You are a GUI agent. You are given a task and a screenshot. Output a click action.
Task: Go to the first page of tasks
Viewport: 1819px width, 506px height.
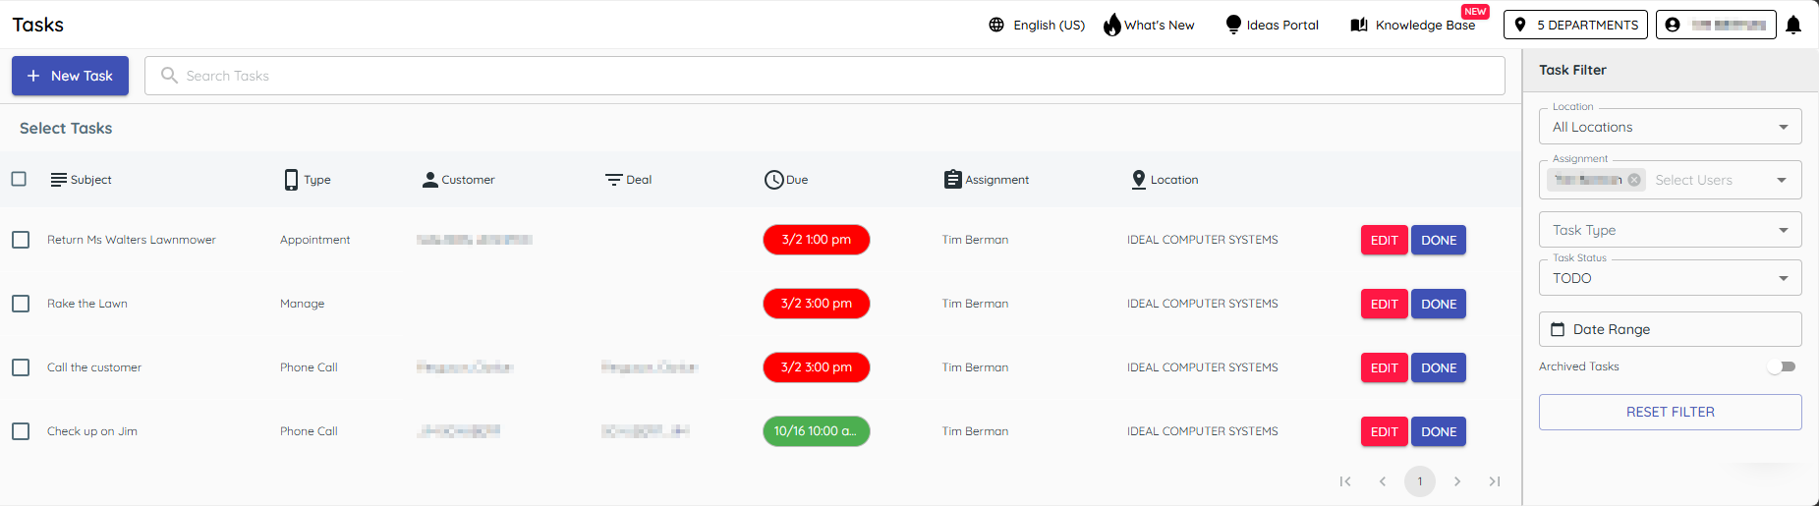(x=1345, y=481)
